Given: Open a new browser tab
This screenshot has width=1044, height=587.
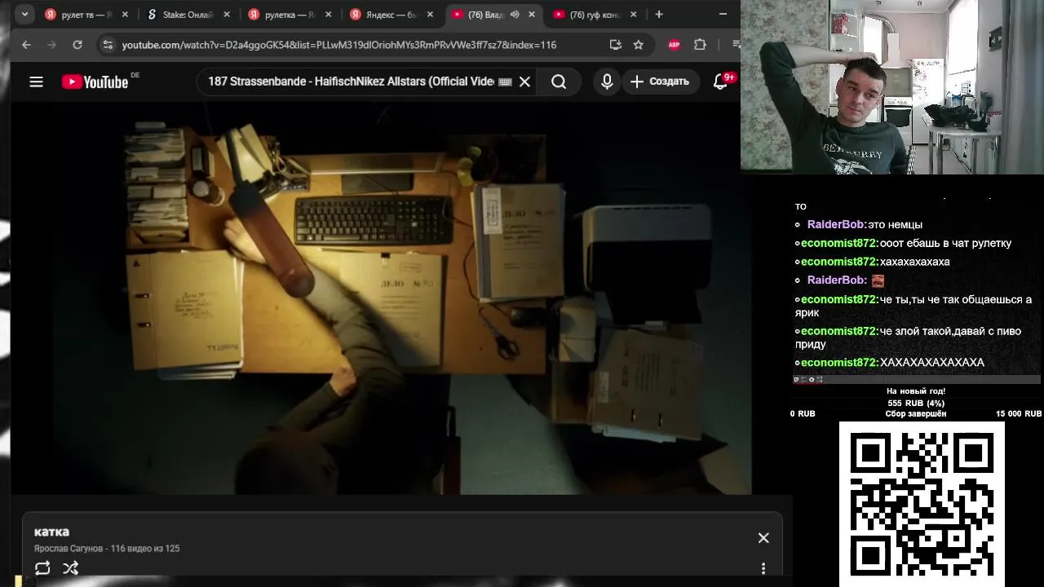Looking at the screenshot, I should coord(659,14).
